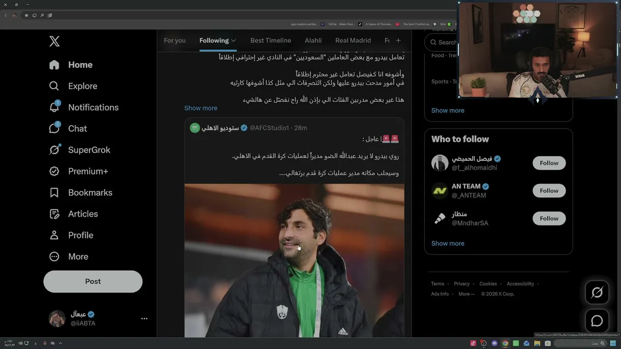This screenshot has width=621, height=349.
Task: Open the منظار profile avatar
Action: (440, 219)
